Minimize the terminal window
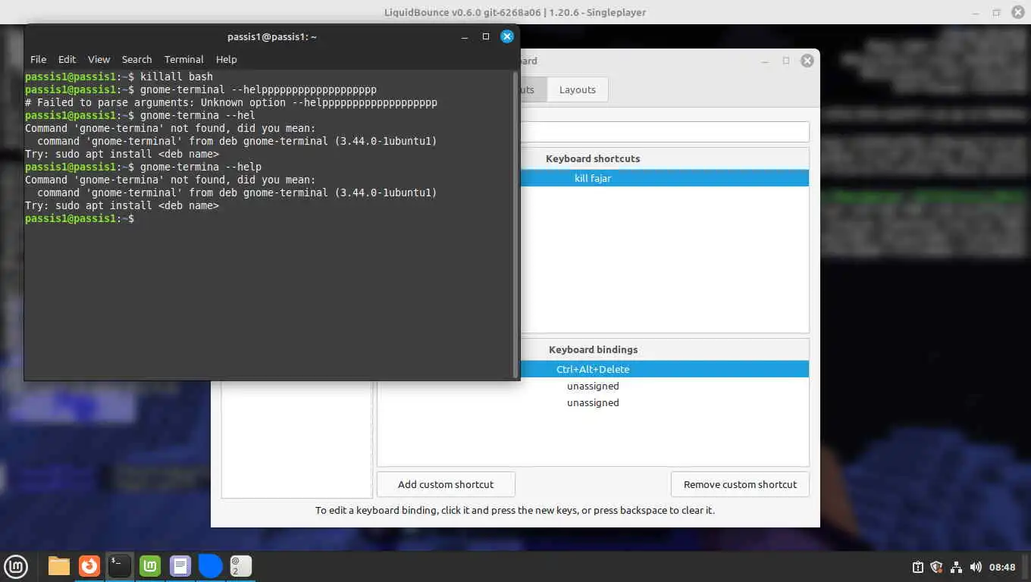The image size is (1031, 582). coord(465,36)
